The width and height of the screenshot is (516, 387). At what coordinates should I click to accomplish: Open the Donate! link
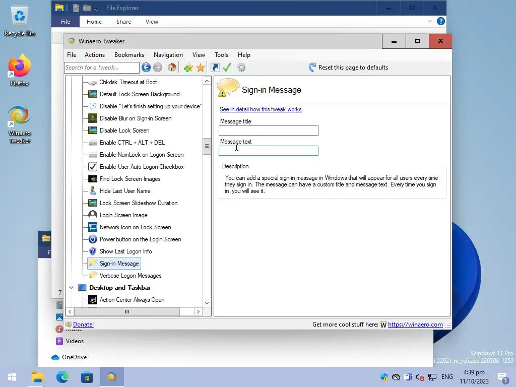83,325
